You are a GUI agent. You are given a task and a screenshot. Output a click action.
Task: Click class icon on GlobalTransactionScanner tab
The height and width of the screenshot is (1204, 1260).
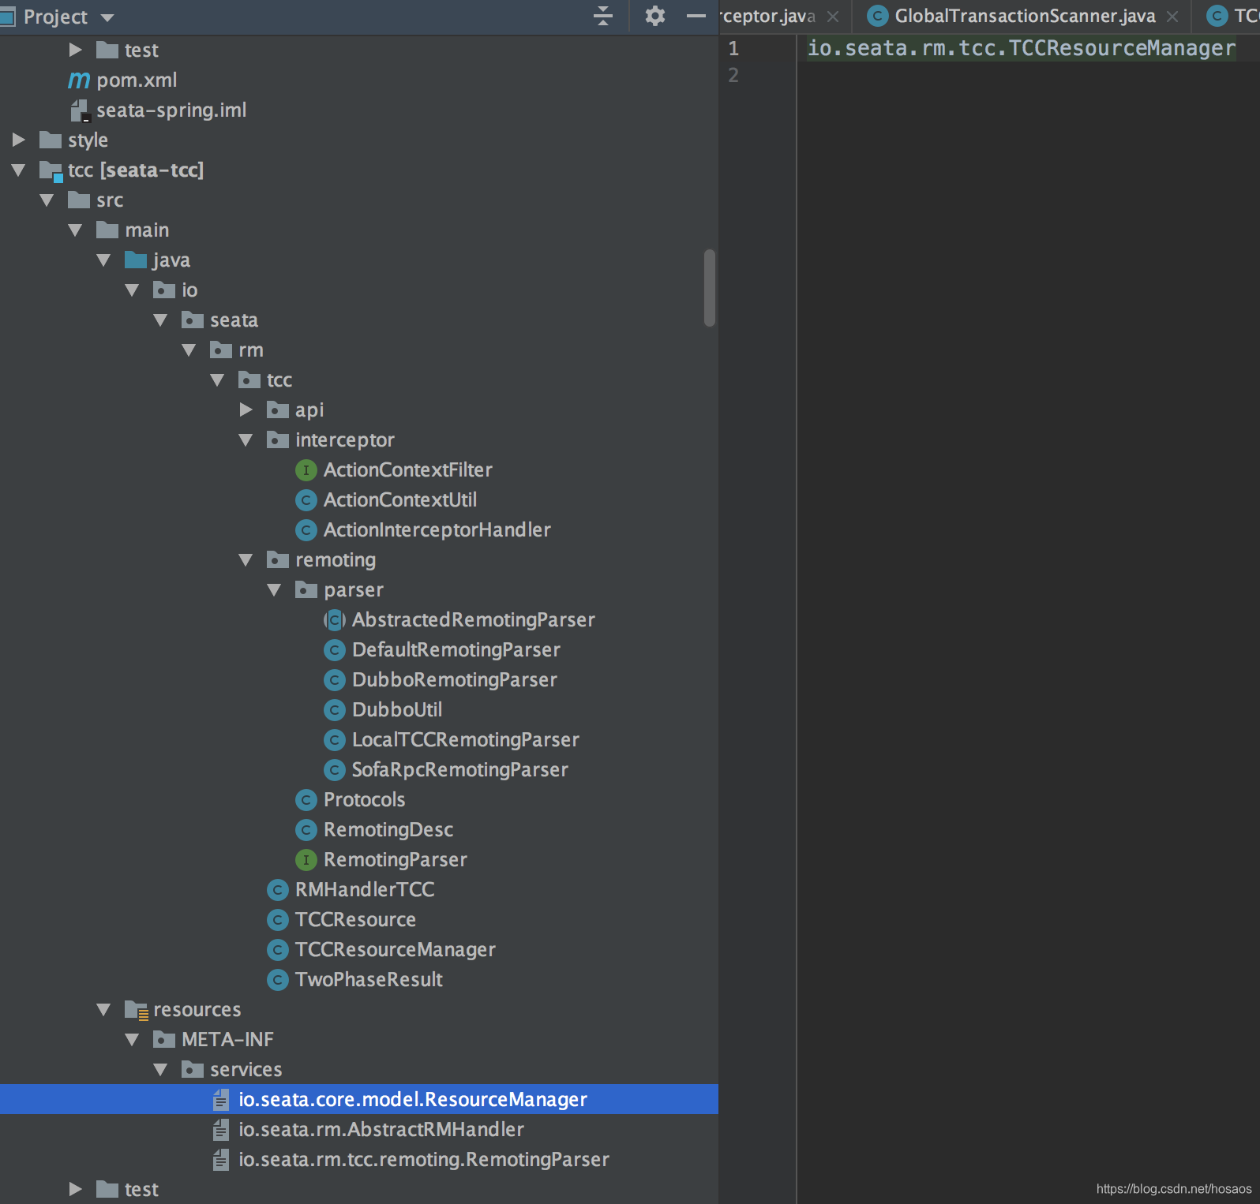click(x=877, y=16)
